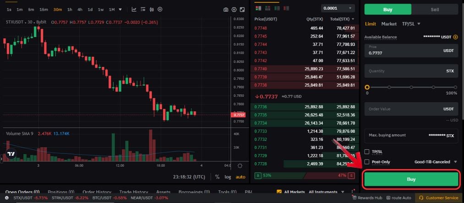Click the quantity slider handle at 0%
This screenshot has height=203, width=464.
[367, 88]
